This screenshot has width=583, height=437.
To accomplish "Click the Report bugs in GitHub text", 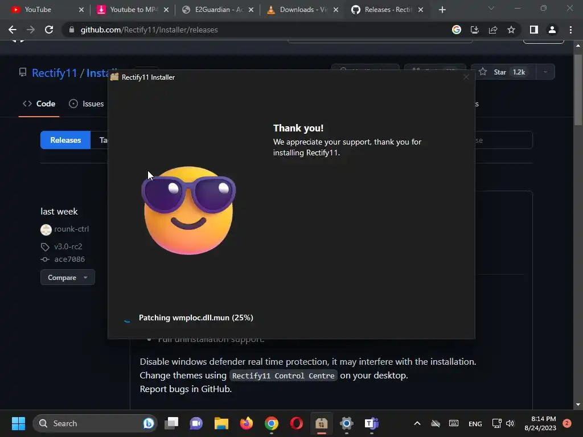I will pos(186,389).
